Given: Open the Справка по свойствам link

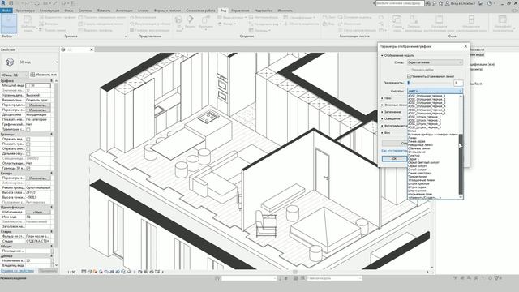Looking at the screenshot, I should tap(17, 271).
